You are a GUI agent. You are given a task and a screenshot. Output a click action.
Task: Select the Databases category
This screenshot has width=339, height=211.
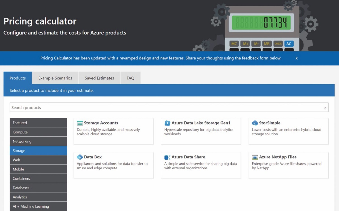(38, 188)
